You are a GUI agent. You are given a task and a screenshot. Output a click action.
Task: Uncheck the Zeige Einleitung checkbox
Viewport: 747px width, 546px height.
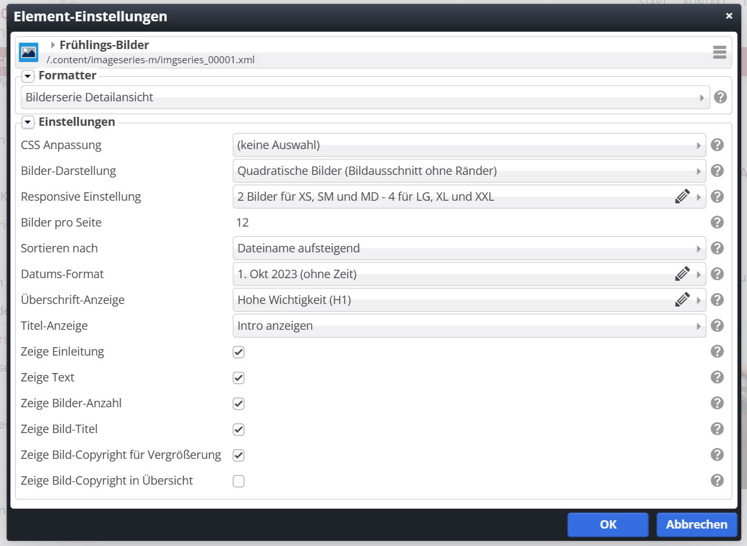(238, 352)
